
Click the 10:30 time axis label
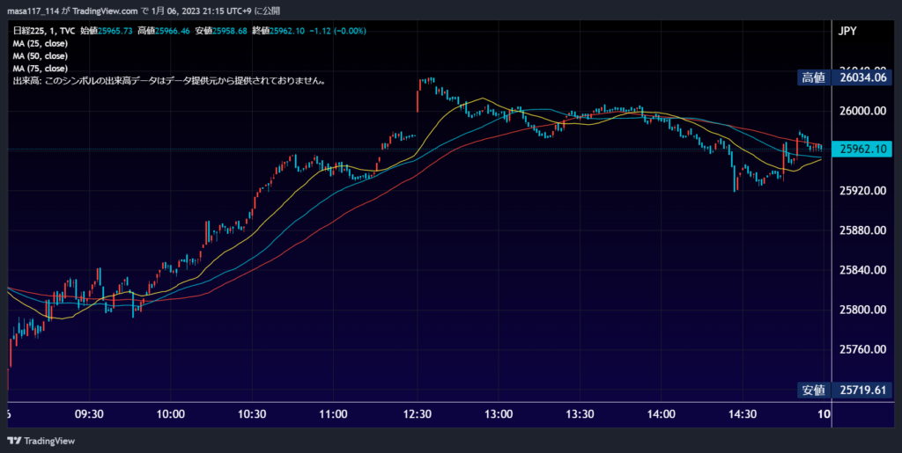pos(252,414)
